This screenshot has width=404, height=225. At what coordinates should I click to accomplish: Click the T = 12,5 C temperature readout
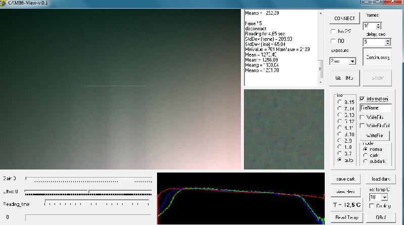tap(347, 205)
